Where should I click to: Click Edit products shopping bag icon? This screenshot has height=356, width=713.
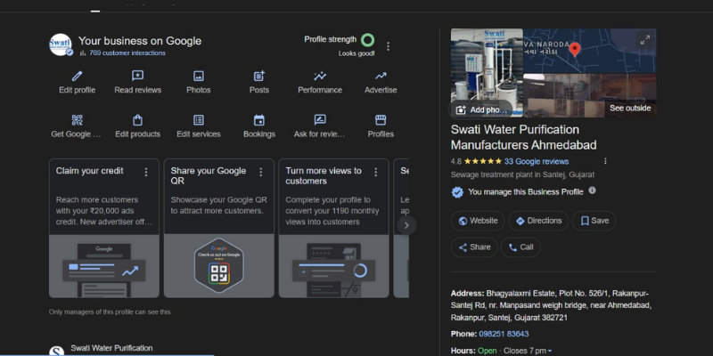point(137,120)
